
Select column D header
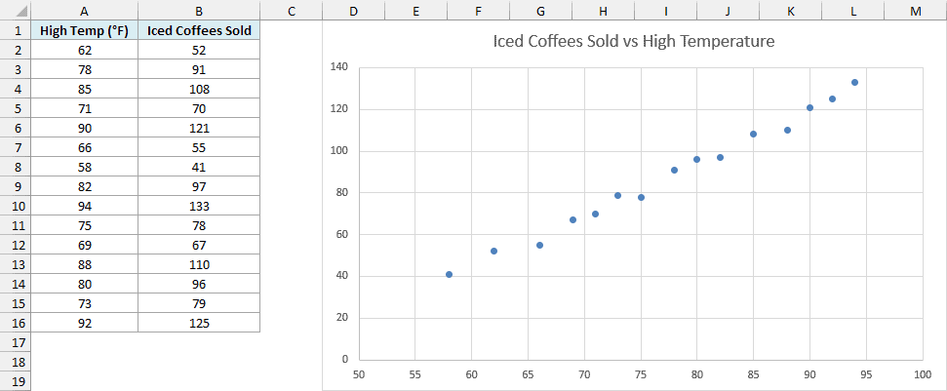coord(353,11)
